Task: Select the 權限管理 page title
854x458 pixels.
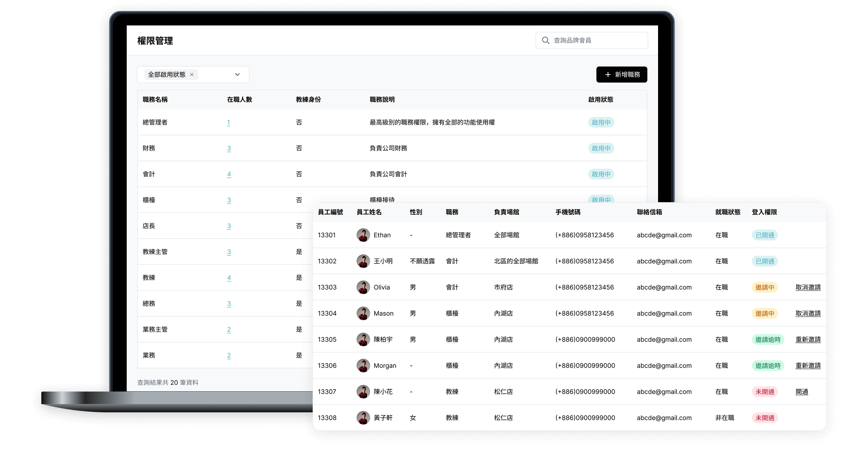Action: click(155, 41)
